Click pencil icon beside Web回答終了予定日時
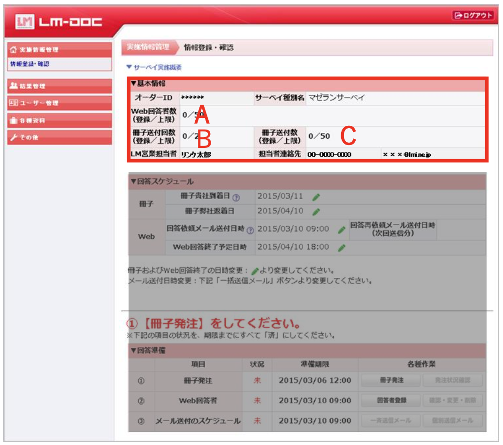This screenshot has width=503, height=445. click(x=342, y=247)
